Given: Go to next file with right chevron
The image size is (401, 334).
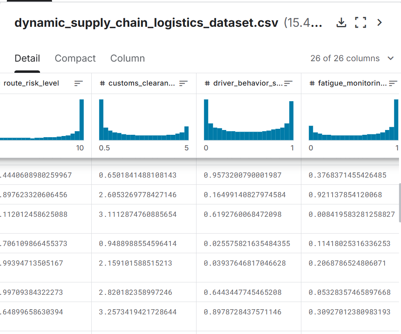Looking at the screenshot, I should click(x=379, y=22).
